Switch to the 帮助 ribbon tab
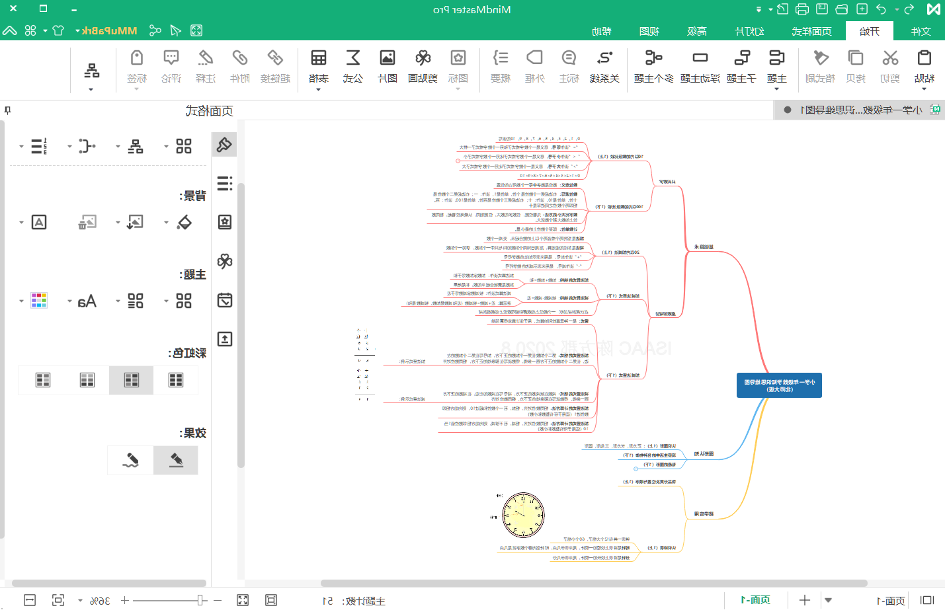This screenshot has height=610, width=945. coord(602,31)
